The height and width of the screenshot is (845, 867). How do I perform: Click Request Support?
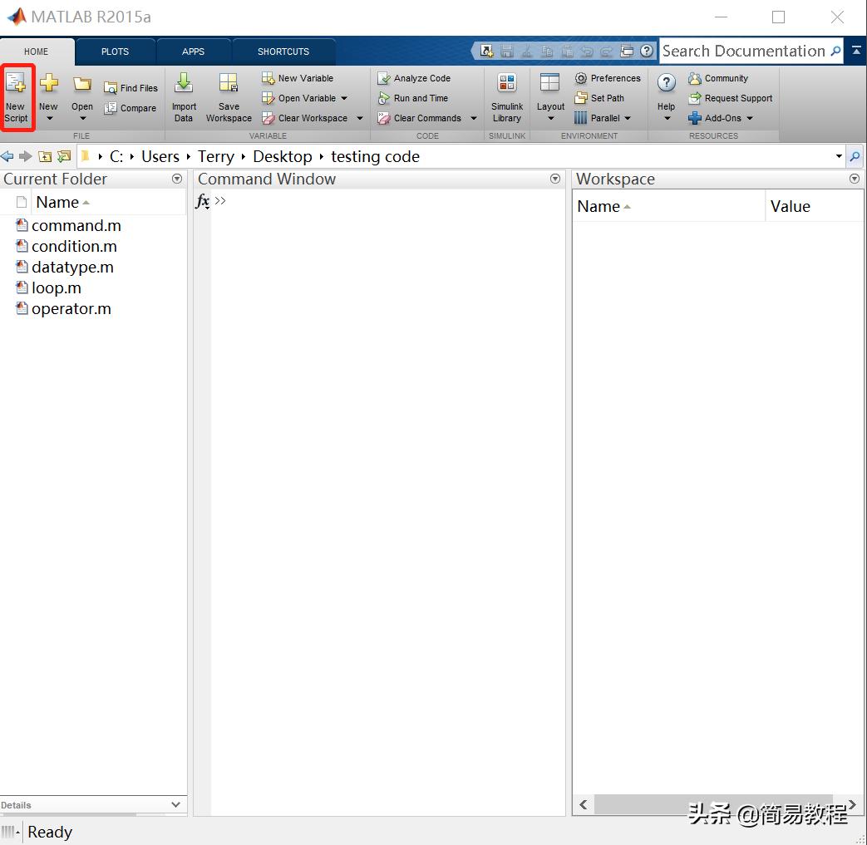pyautogui.click(x=731, y=98)
